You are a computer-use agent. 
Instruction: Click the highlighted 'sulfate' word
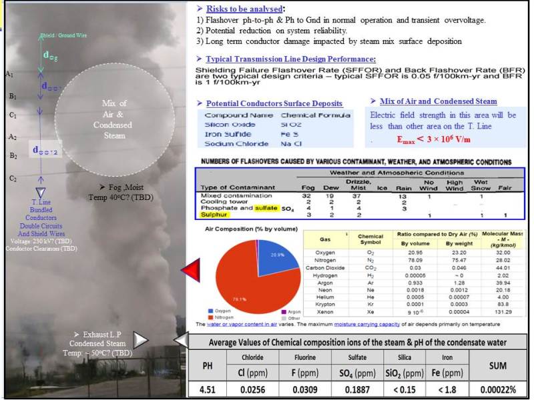266,208
